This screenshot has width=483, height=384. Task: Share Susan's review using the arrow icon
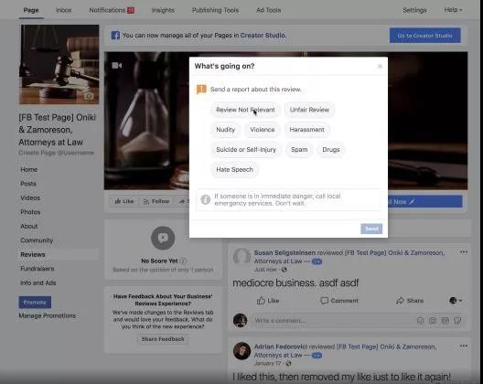pyautogui.click(x=400, y=301)
